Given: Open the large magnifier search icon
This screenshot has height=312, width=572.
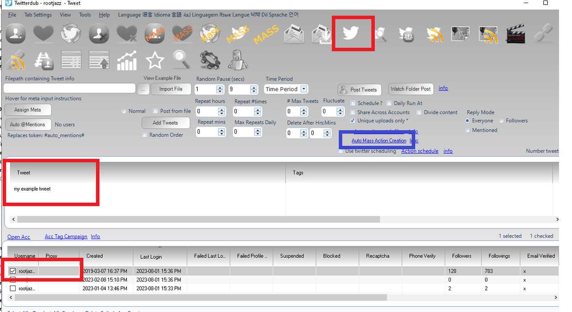Looking at the screenshot, I should click(182, 60).
